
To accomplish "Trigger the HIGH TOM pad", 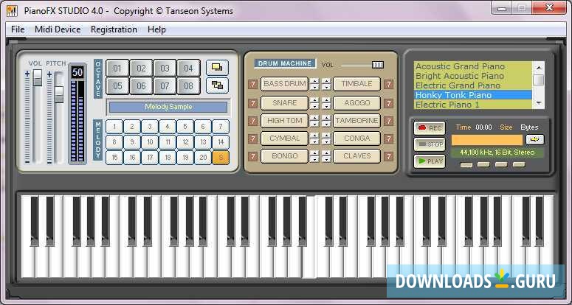I will point(285,121).
